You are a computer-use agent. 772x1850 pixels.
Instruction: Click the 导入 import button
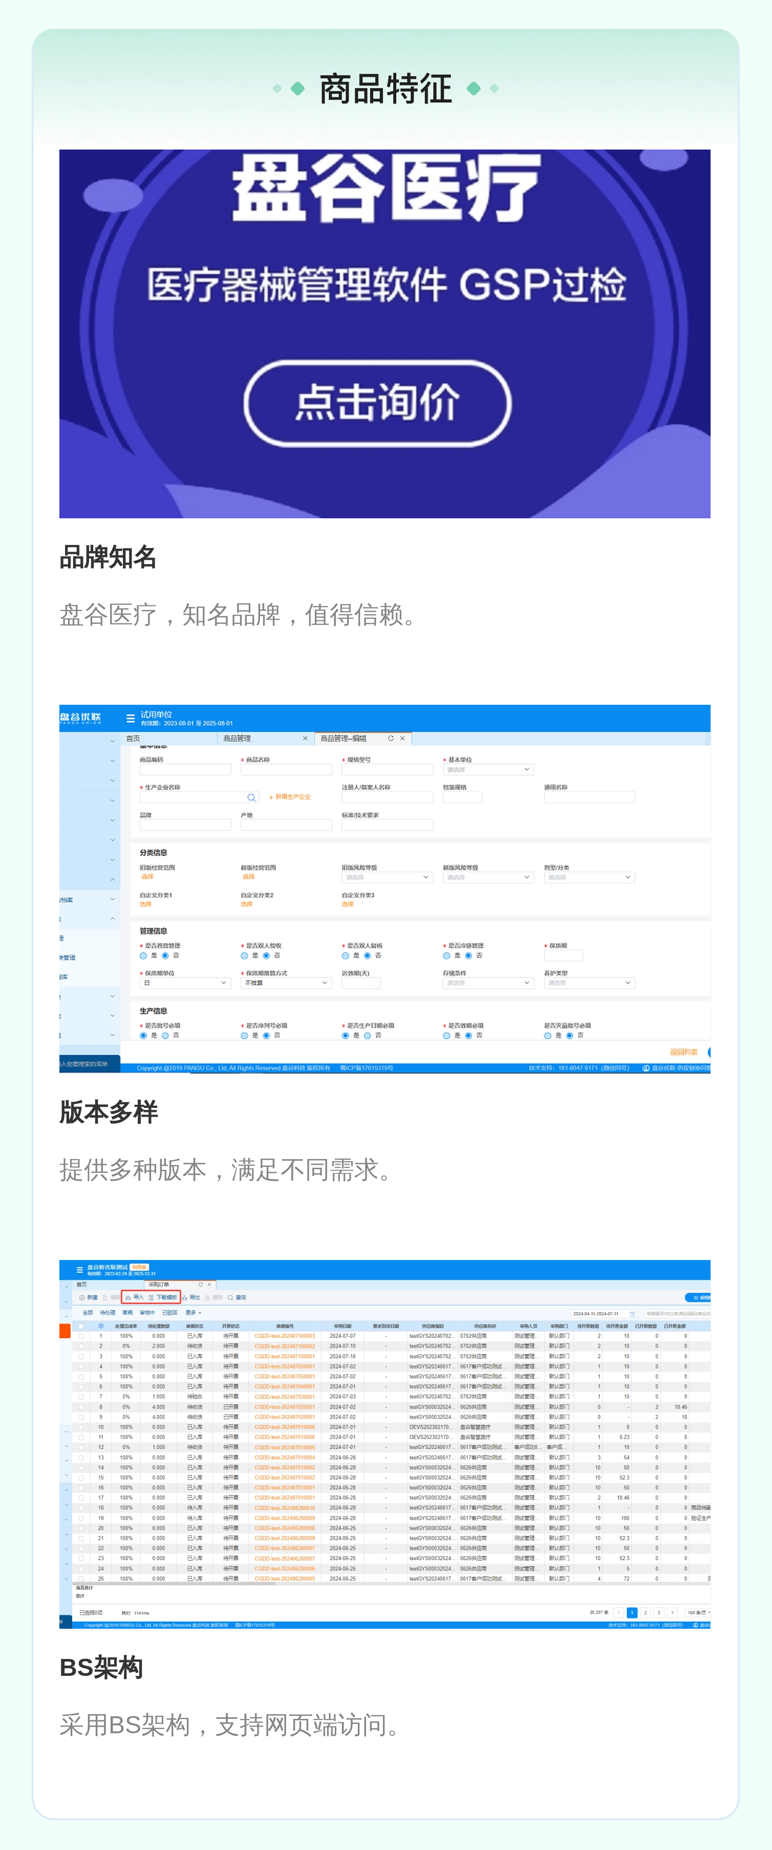pos(134,1298)
